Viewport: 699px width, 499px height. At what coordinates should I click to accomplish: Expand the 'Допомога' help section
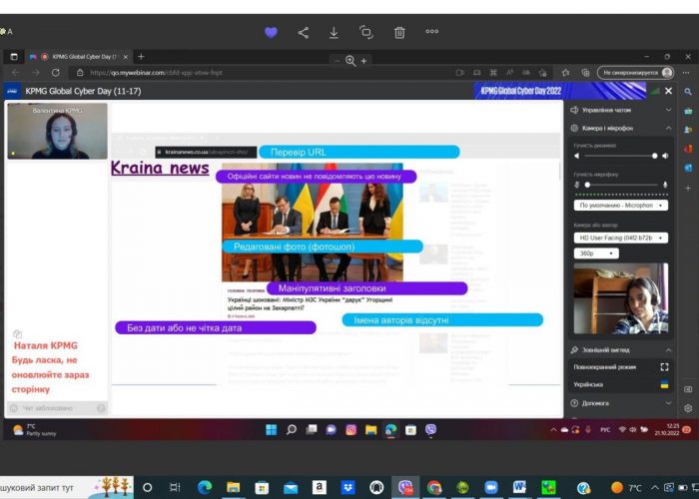[620, 403]
